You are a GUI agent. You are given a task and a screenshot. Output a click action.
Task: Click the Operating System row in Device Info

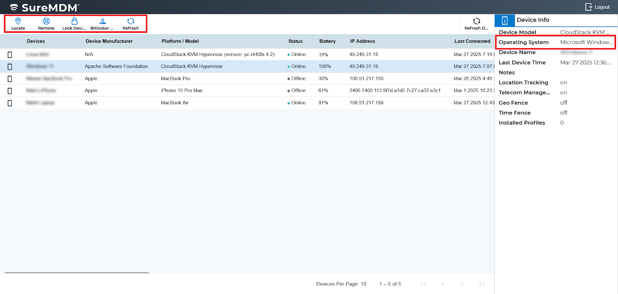pyautogui.click(x=555, y=42)
